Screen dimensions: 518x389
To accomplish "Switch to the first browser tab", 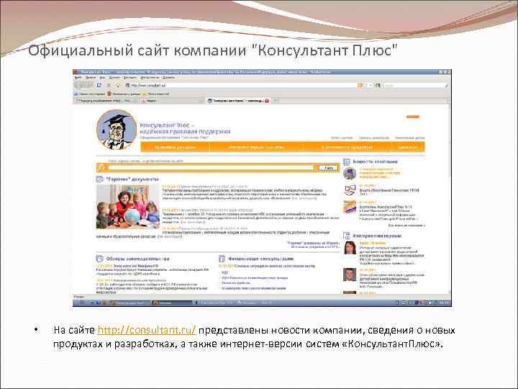I will point(105,101).
